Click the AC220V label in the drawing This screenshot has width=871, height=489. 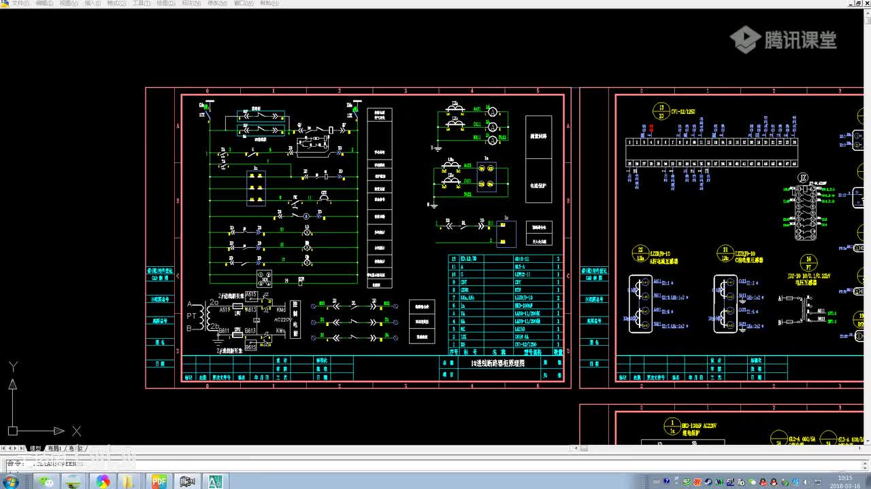[282, 319]
